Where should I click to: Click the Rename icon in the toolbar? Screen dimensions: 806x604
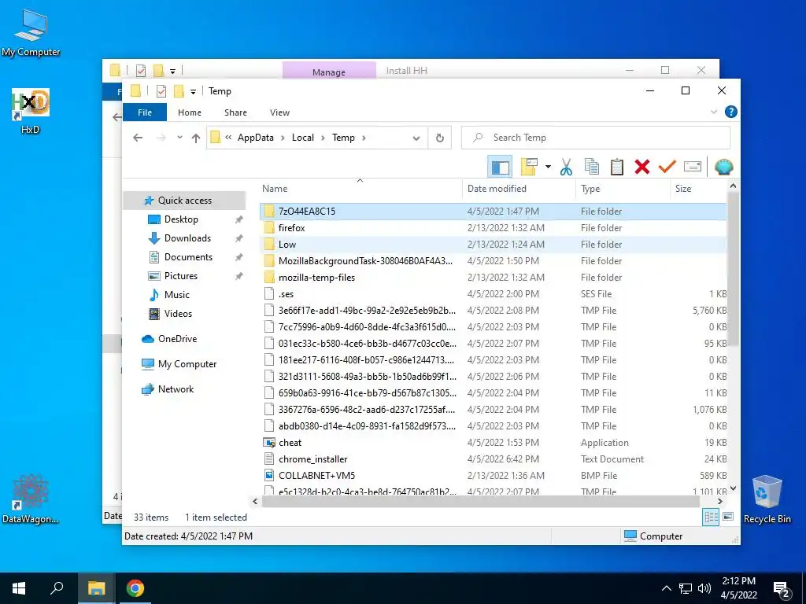pyautogui.click(x=693, y=167)
